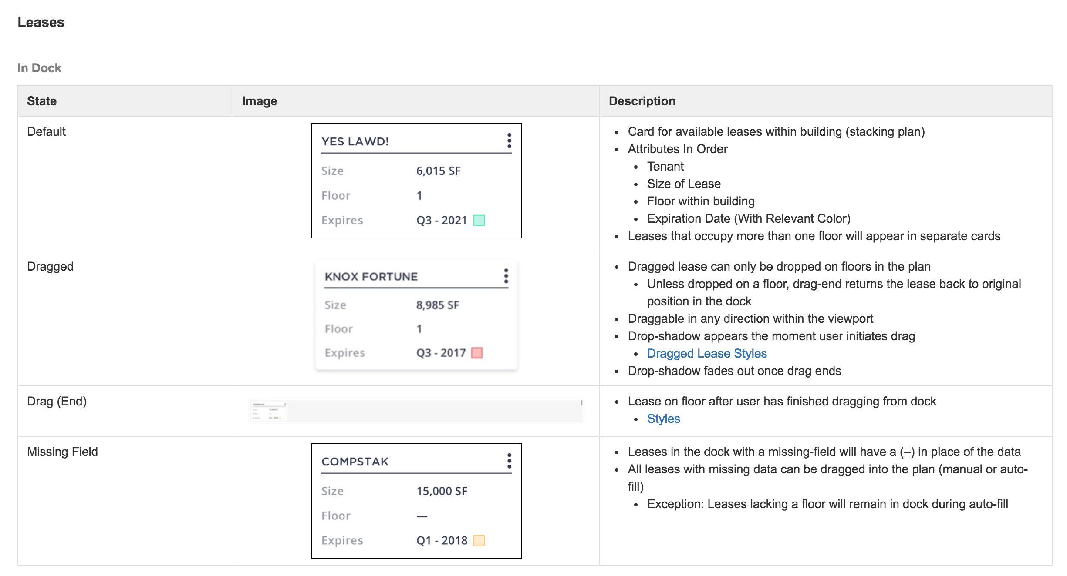
Task: Open kebab menu on KNOX FORTUNE card
Action: coord(506,276)
